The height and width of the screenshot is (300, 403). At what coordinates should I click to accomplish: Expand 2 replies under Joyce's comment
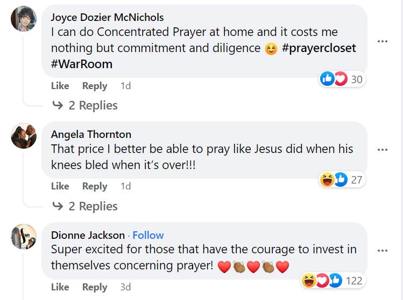click(x=86, y=106)
